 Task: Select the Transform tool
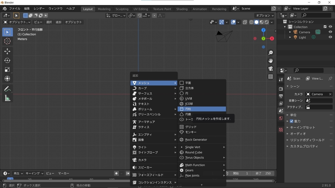tap(8, 79)
